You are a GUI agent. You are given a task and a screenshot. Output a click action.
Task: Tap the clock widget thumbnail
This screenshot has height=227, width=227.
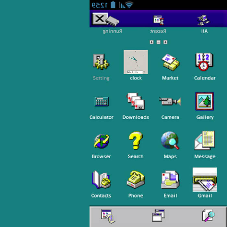tap(136, 62)
